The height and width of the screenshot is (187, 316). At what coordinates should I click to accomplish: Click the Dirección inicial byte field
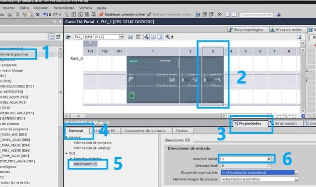click(243, 159)
